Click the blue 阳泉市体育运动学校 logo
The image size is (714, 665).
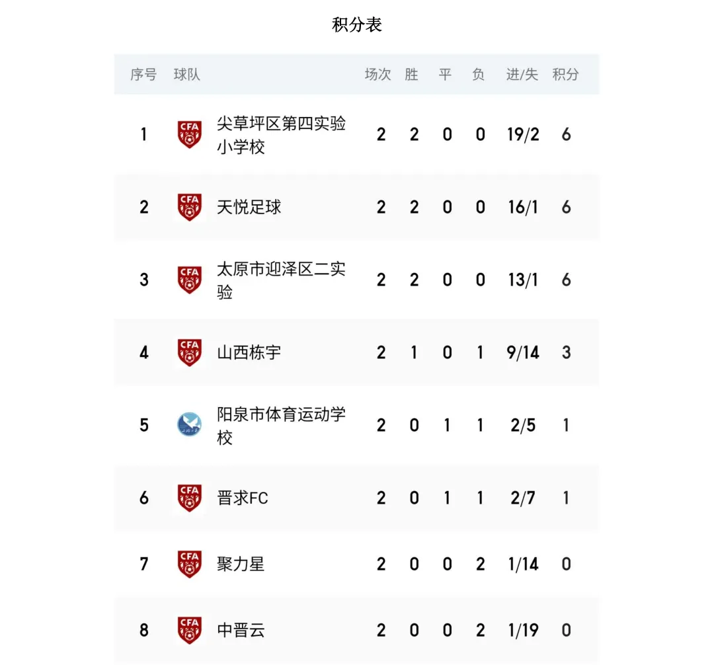[x=190, y=424]
